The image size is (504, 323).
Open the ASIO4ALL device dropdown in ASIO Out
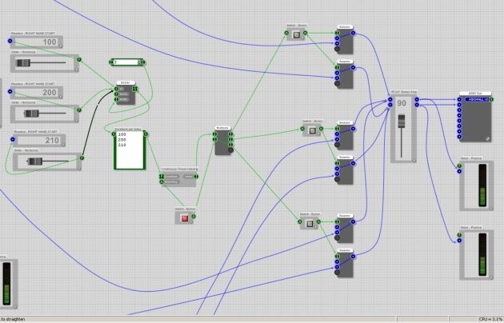coord(478,101)
